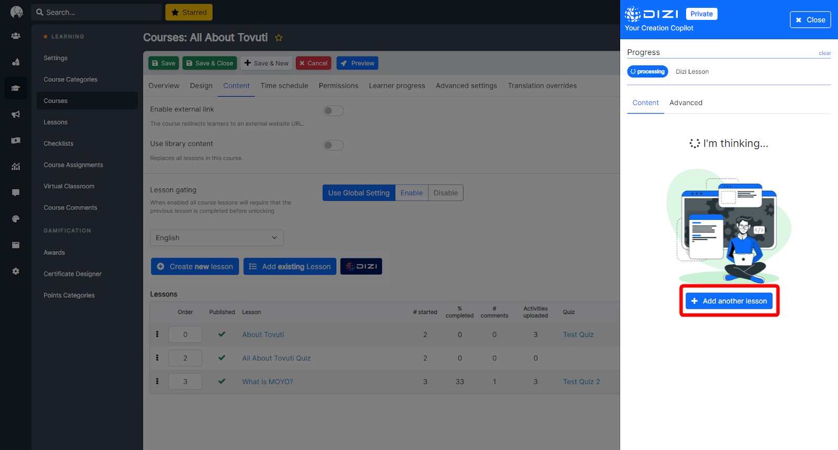Click the DIZI logo in copilot header

pos(652,14)
